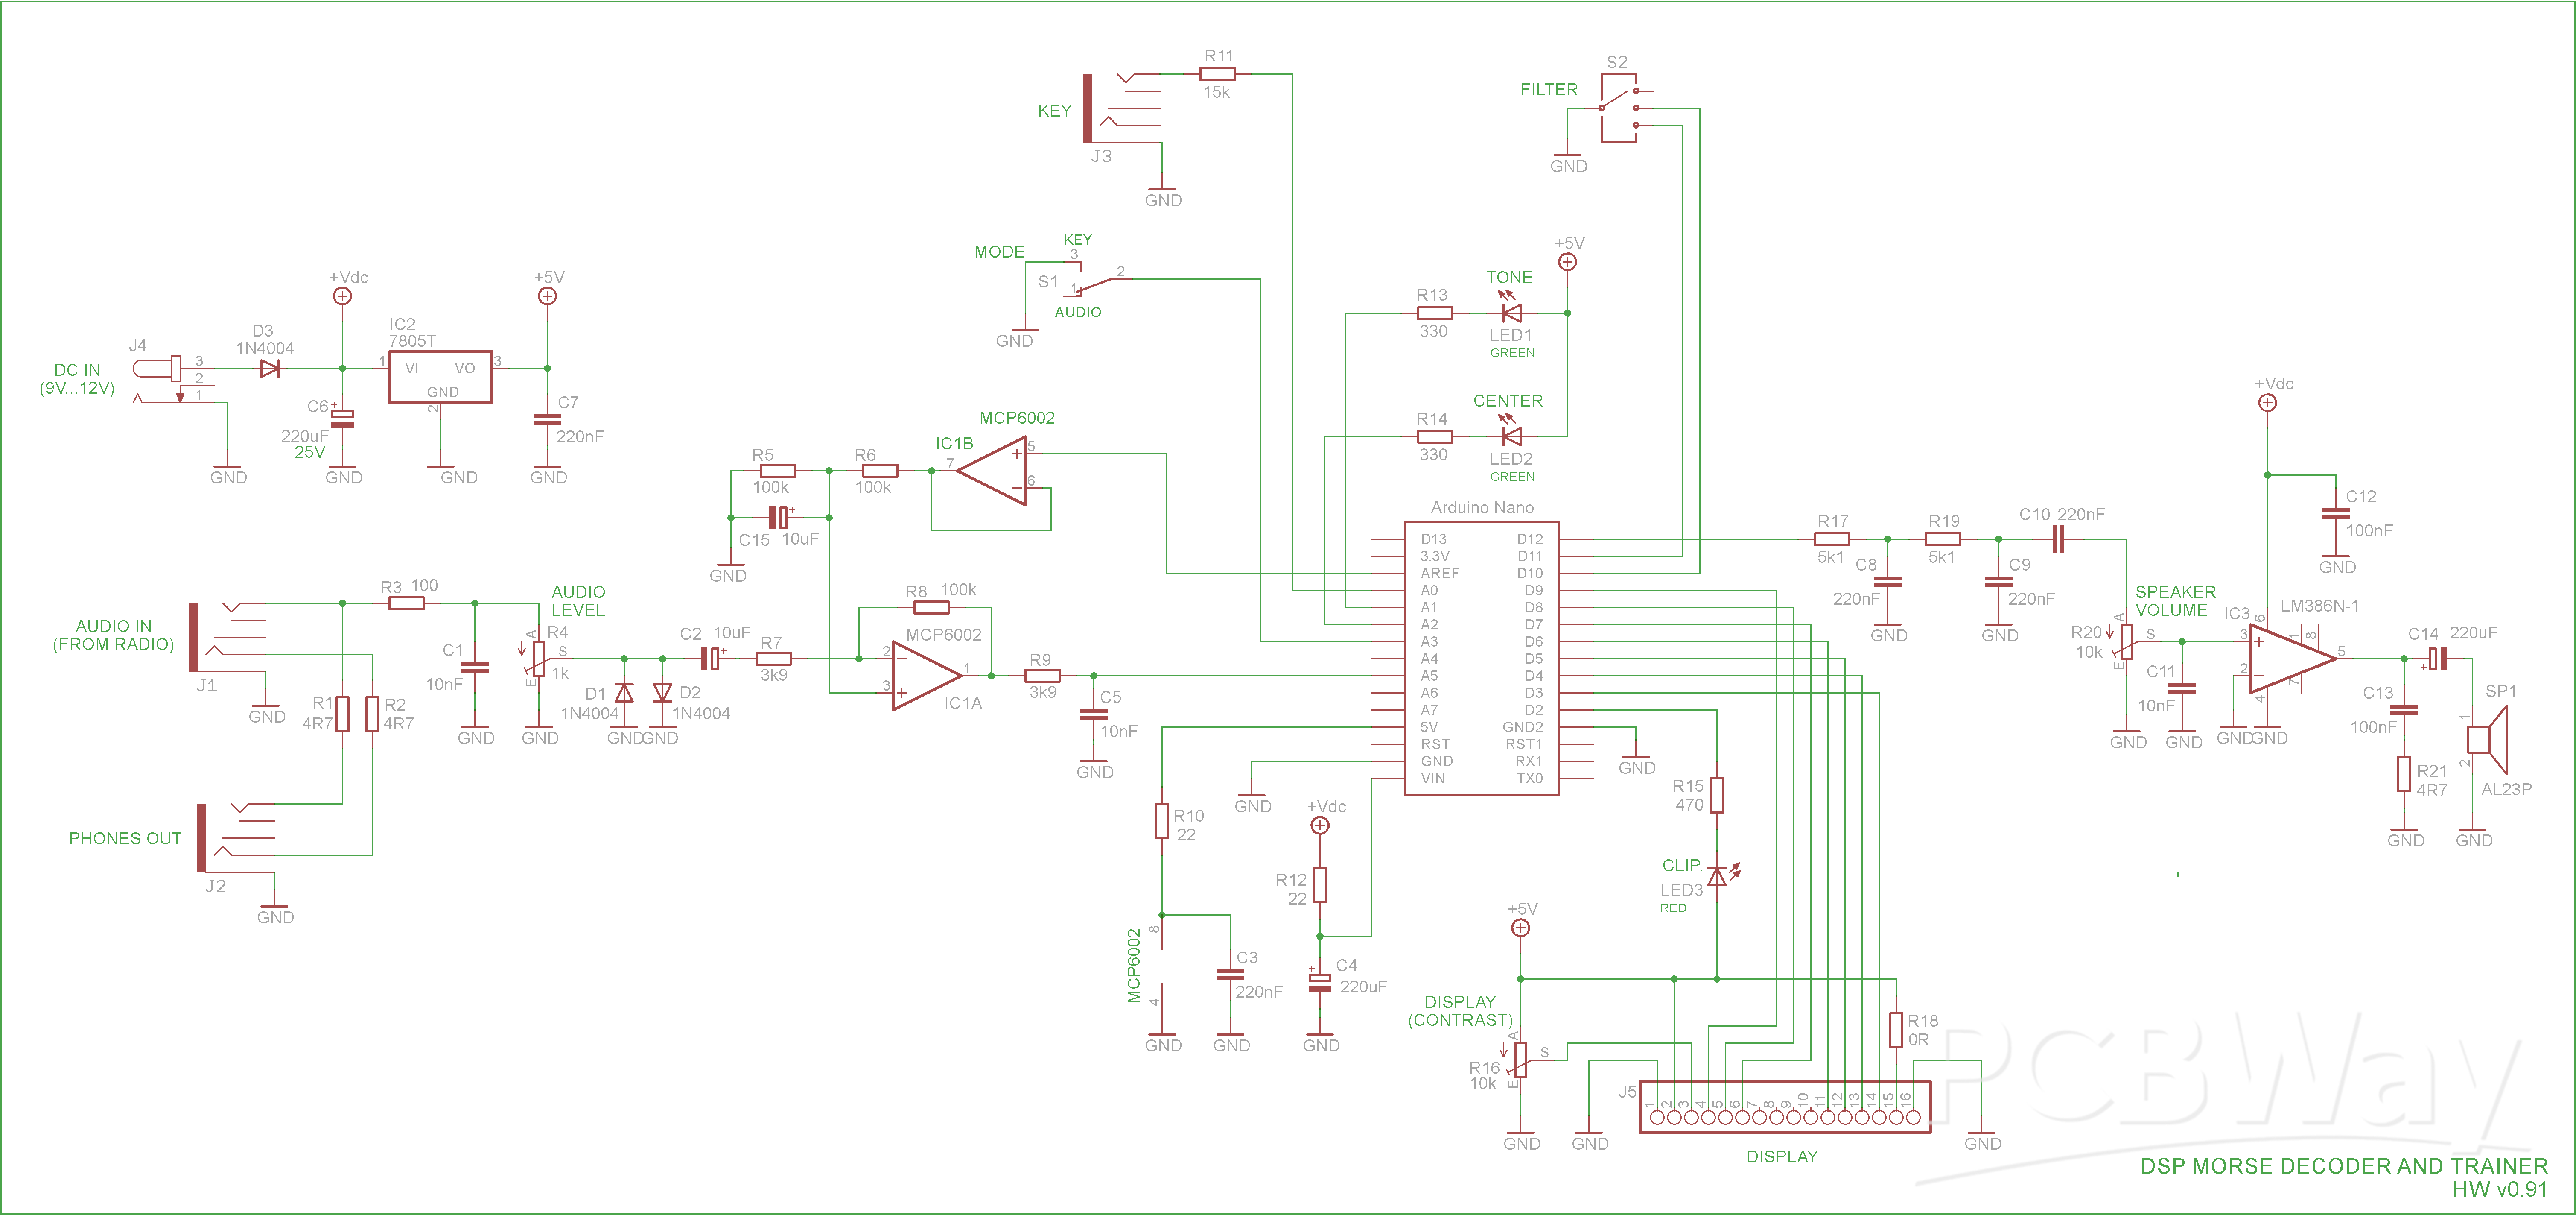Click the R20 speaker volume potentiometer

tap(2126, 641)
